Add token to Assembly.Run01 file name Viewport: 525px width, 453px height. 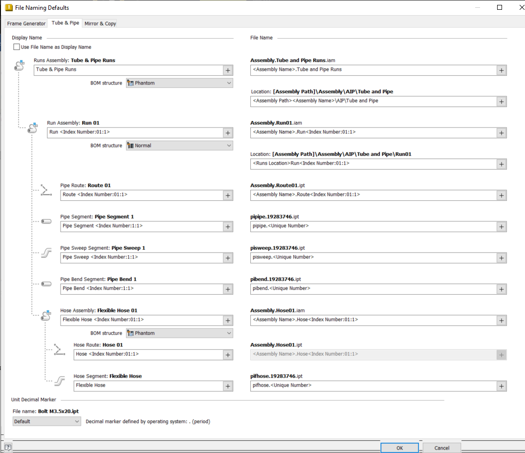(501, 133)
